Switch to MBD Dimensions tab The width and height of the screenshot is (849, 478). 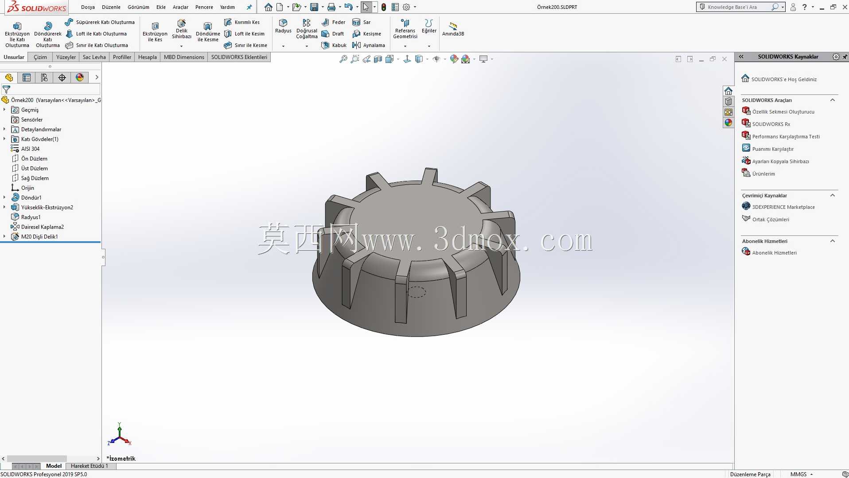tap(184, 57)
